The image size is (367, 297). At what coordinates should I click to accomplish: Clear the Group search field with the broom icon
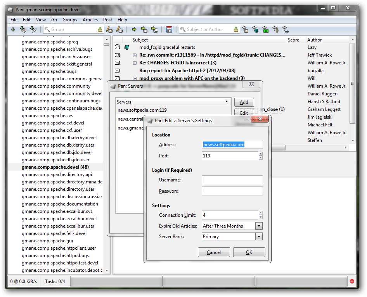point(100,29)
